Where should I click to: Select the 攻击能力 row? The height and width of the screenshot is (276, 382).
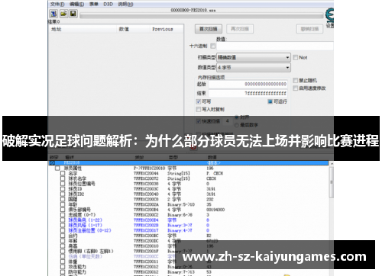[x=77, y=267]
